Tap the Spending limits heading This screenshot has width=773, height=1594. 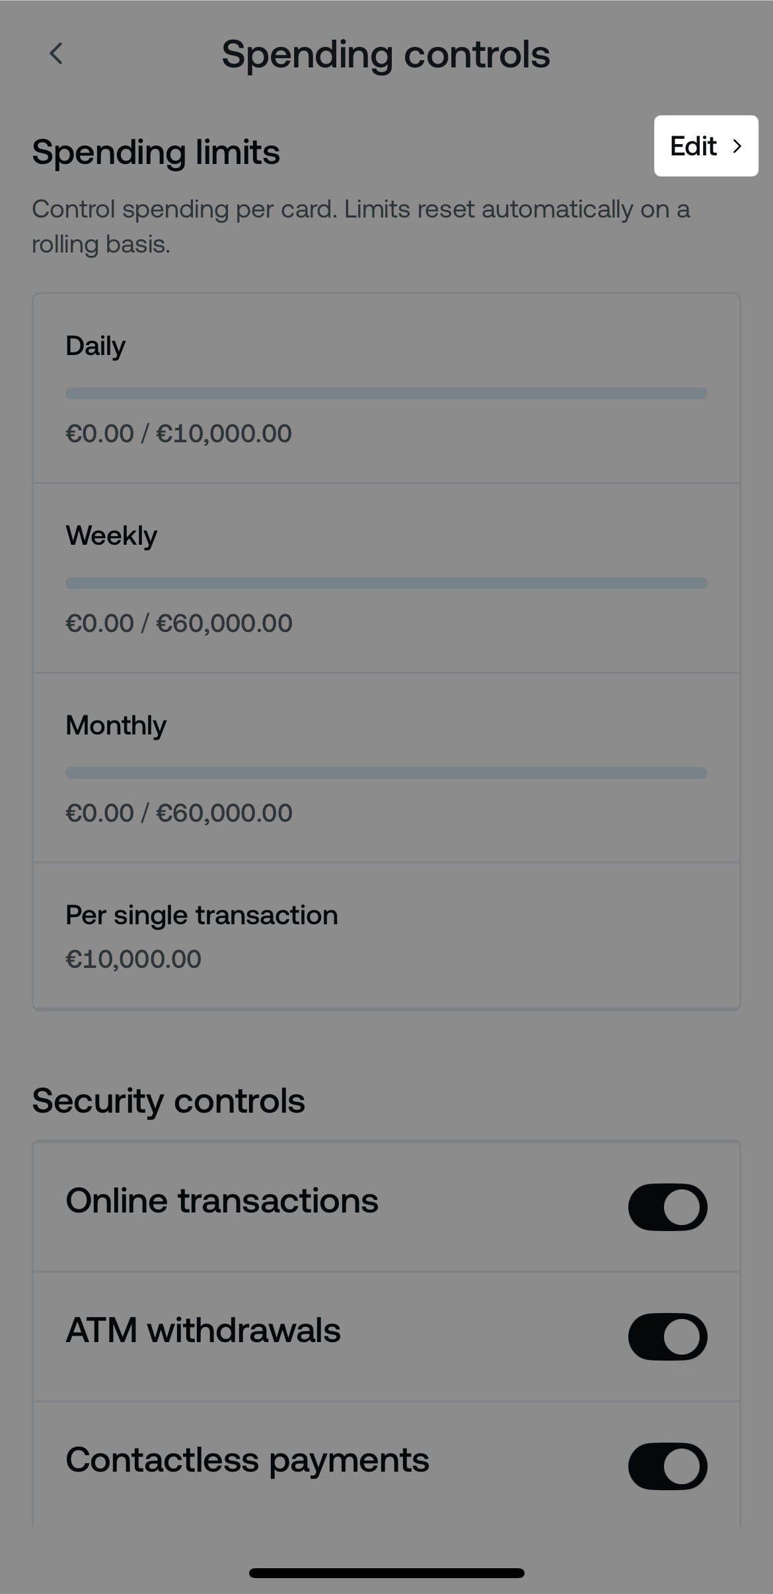pos(156,152)
